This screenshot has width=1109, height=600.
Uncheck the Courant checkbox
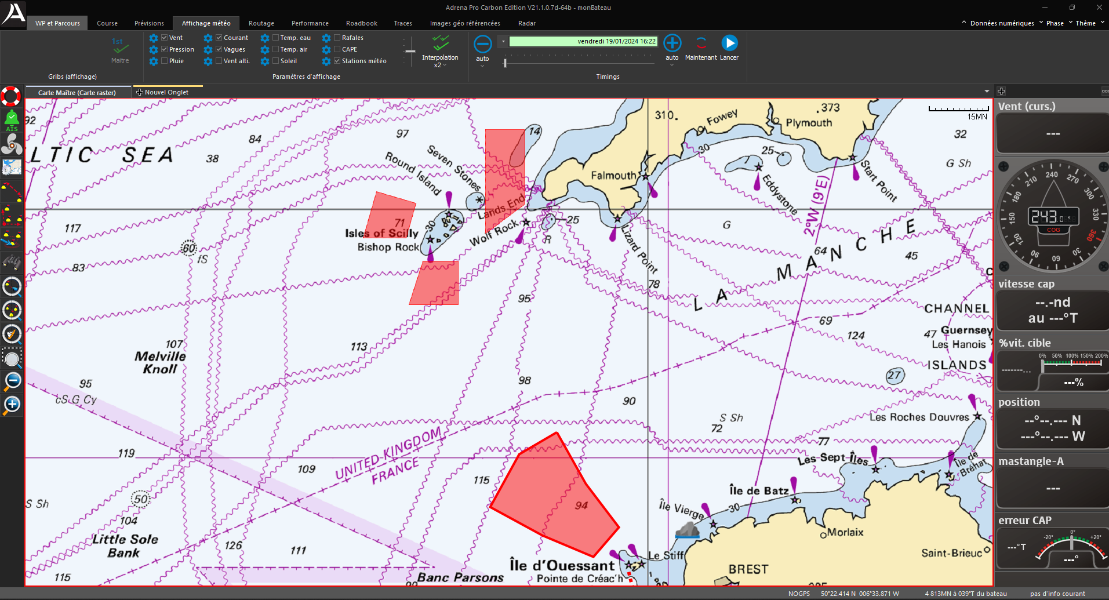[219, 38]
